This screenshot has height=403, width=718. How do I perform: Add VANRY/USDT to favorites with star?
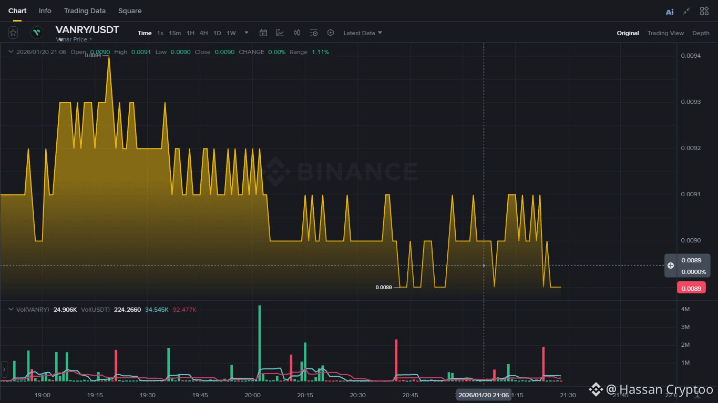click(13, 33)
